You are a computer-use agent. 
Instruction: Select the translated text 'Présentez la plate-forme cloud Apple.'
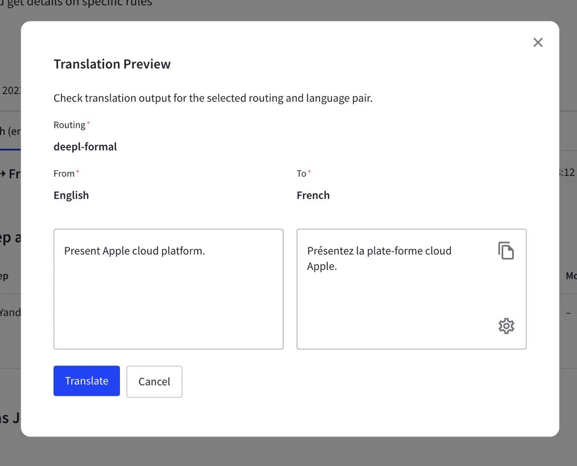click(x=379, y=258)
